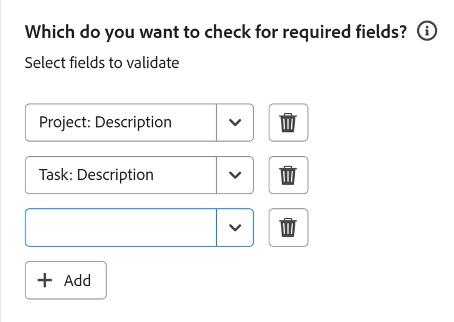Screen dimensions: 454x322
Task: Click the Task: Description combo box text
Action: (96, 175)
